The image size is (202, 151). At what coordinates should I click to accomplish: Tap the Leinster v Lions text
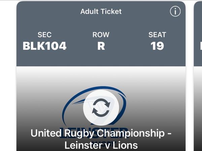click(101, 145)
